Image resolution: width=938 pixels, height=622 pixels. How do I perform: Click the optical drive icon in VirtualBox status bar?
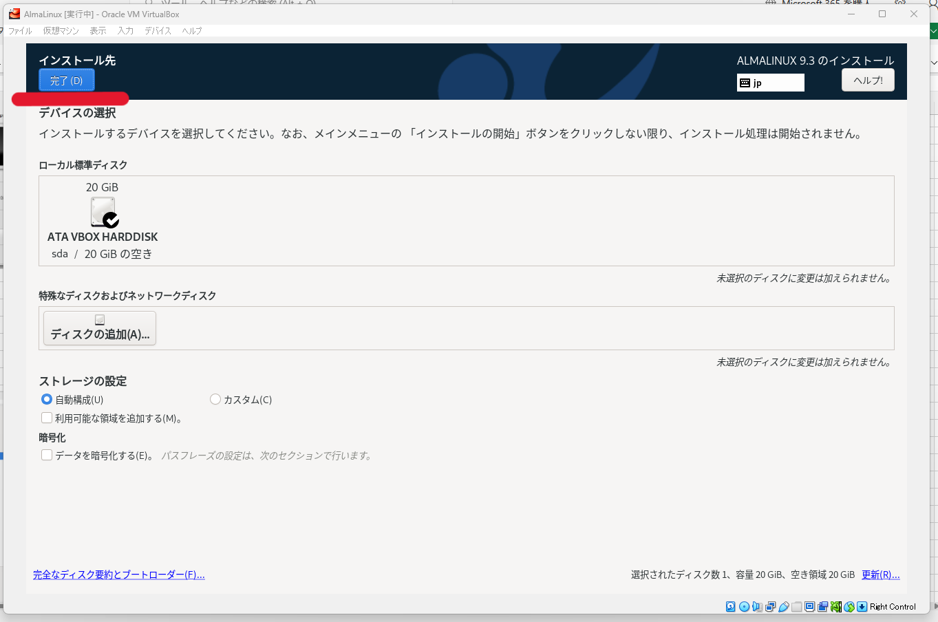tap(743, 606)
